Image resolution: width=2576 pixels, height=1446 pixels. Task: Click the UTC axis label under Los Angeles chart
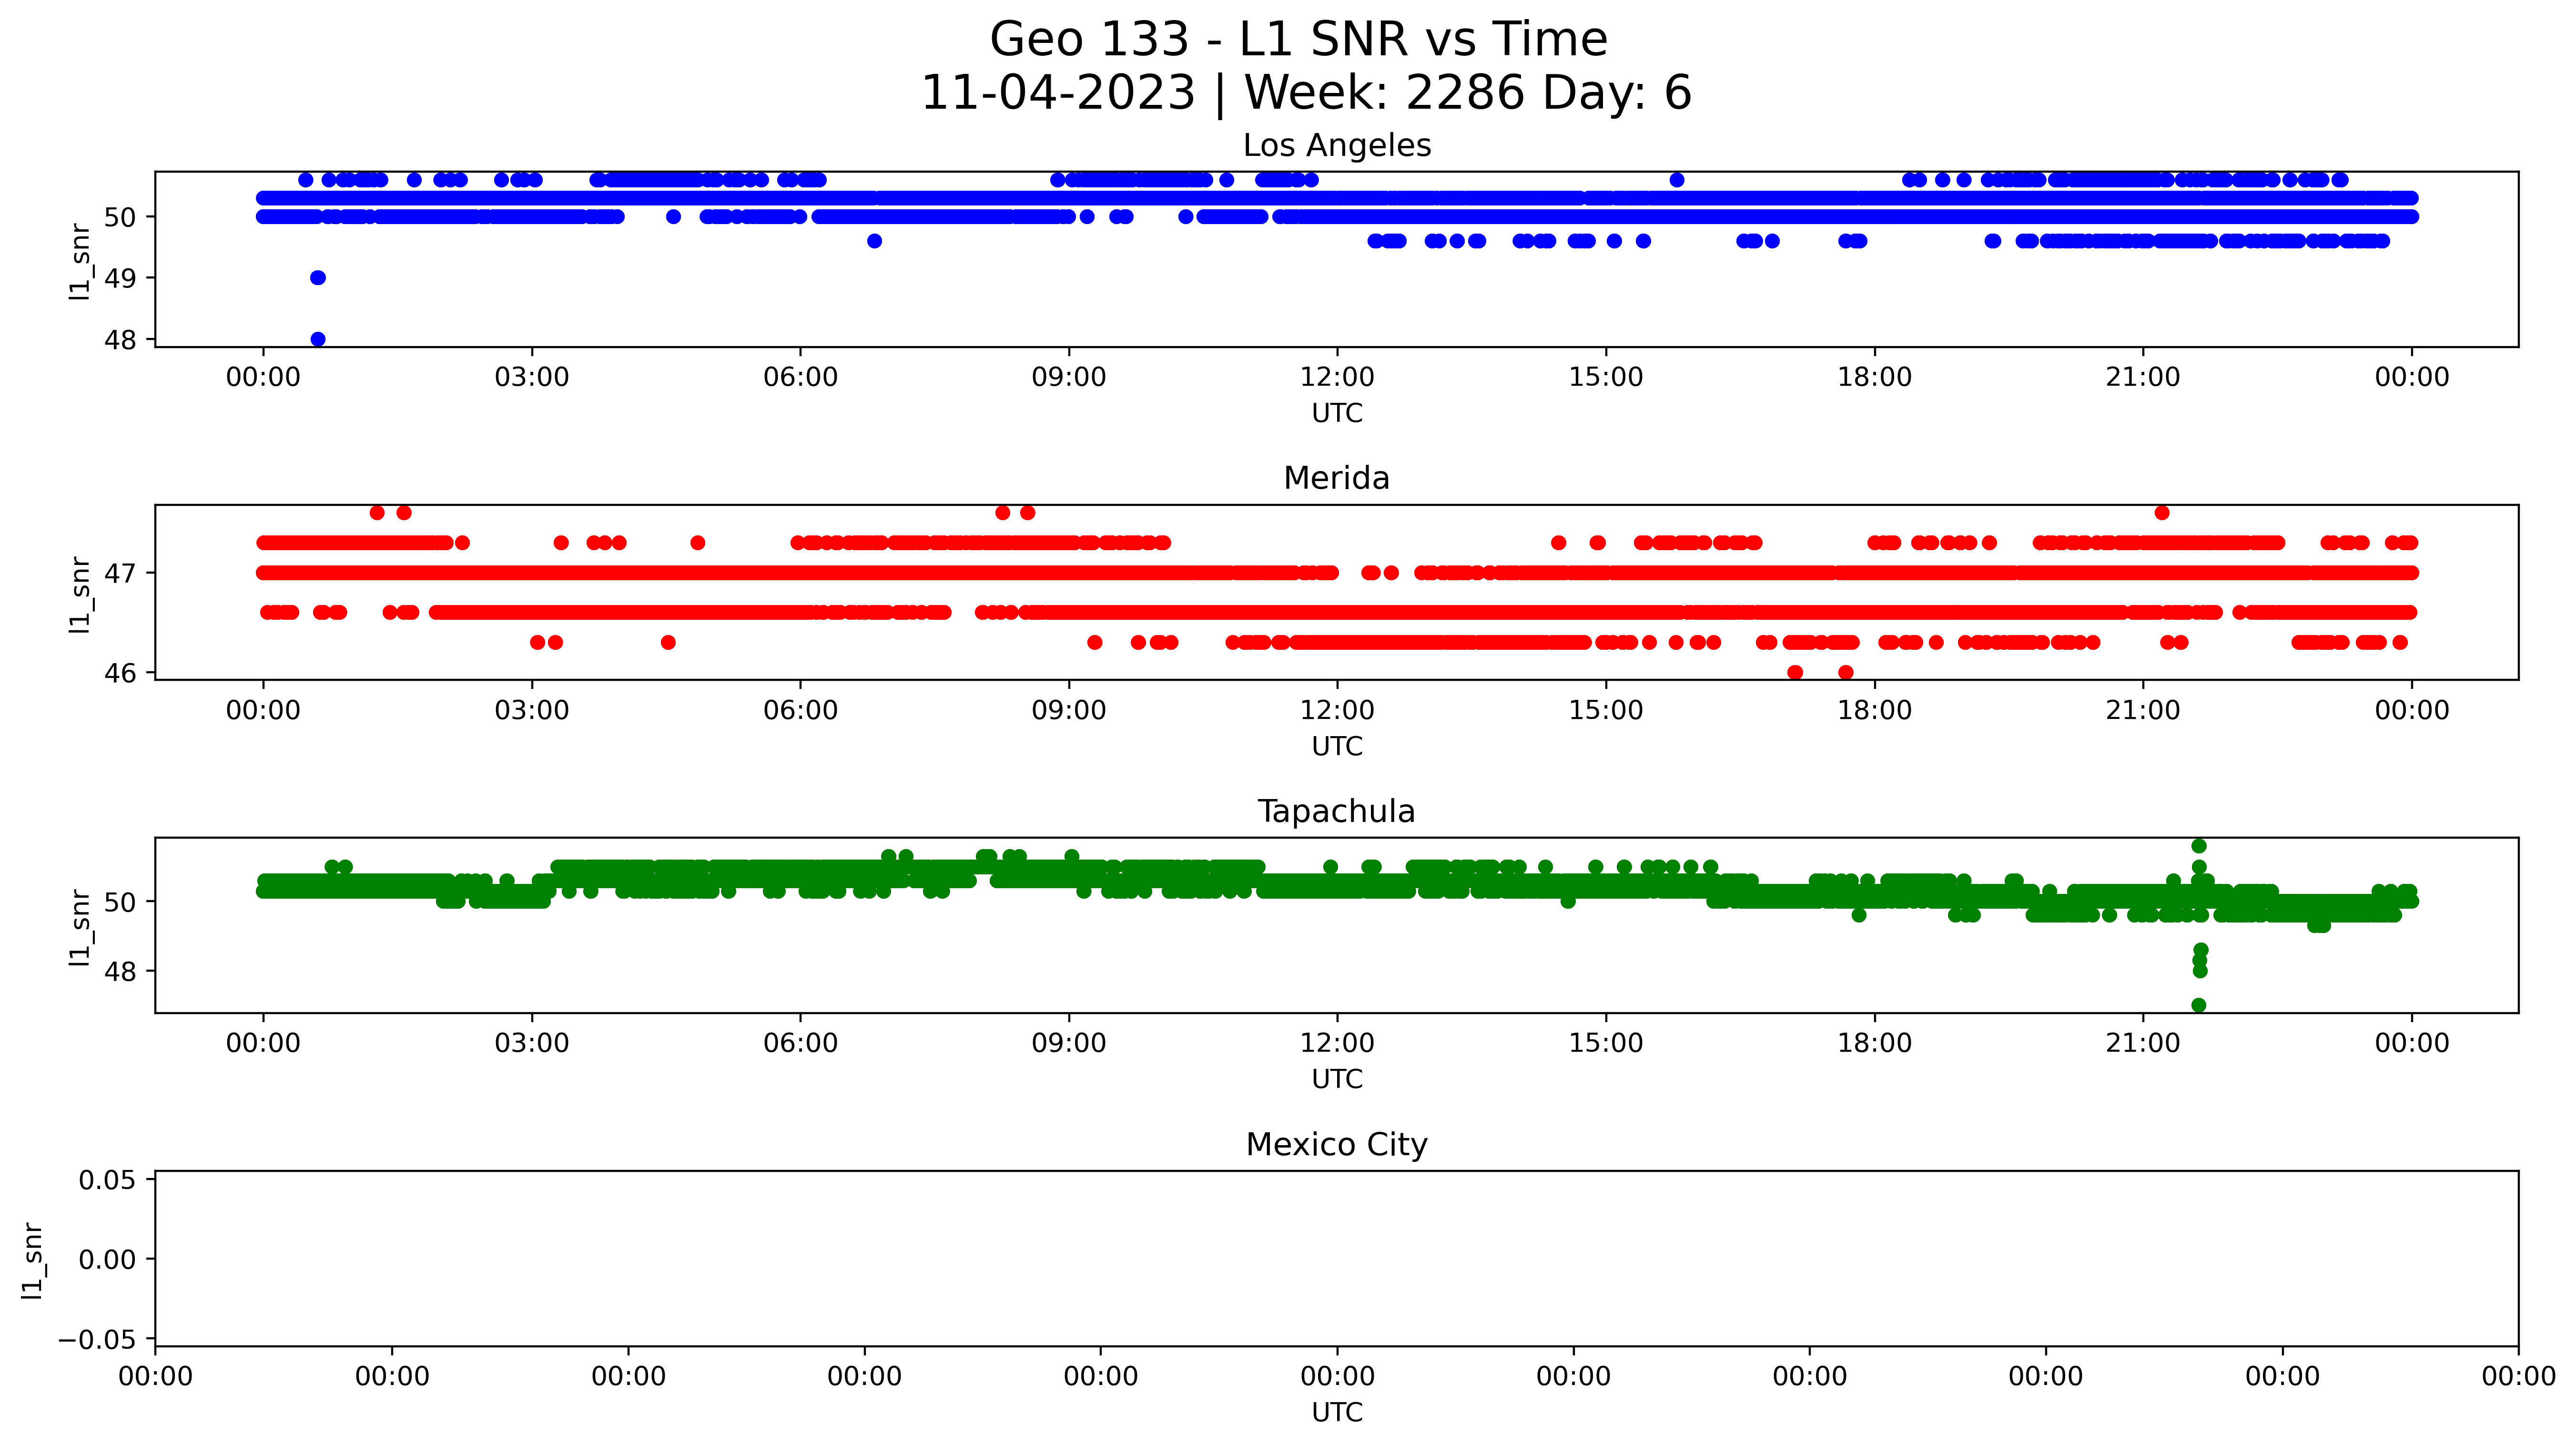click(x=1337, y=413)
